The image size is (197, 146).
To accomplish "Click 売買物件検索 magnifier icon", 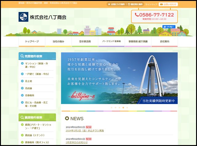I will (22, 56).
